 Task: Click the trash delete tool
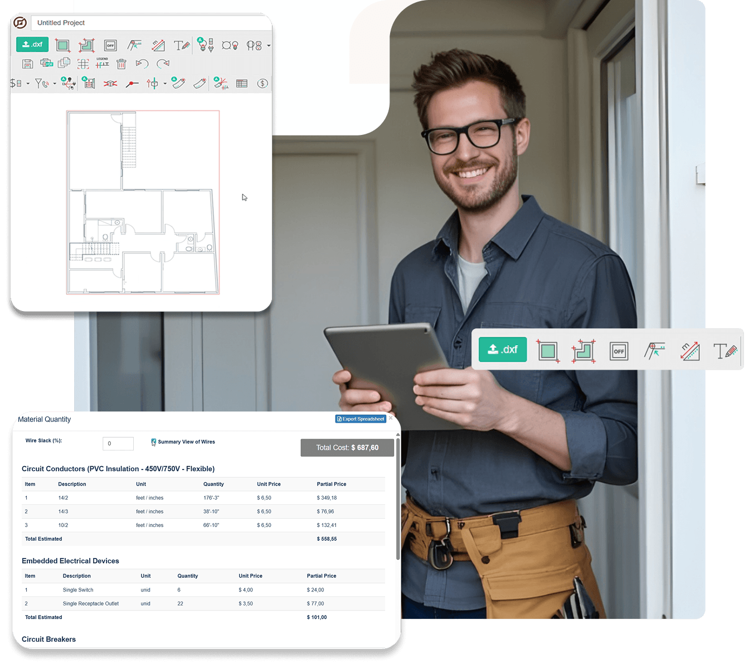click(121, 64)
